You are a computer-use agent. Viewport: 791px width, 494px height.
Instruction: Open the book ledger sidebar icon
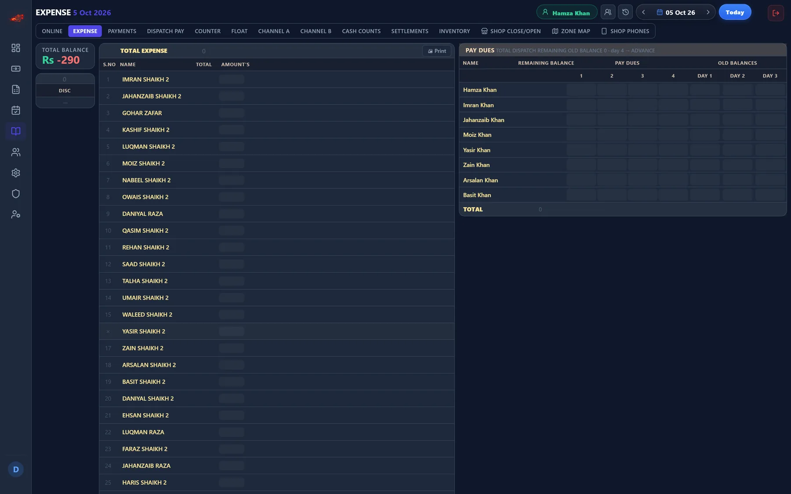tap(16, 131)
